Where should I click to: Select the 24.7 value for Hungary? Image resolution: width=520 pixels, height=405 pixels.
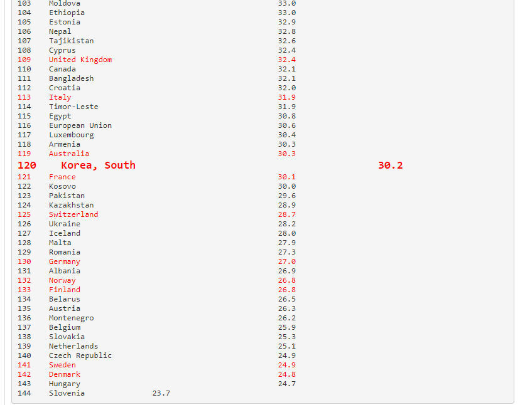tap(286, 384)
